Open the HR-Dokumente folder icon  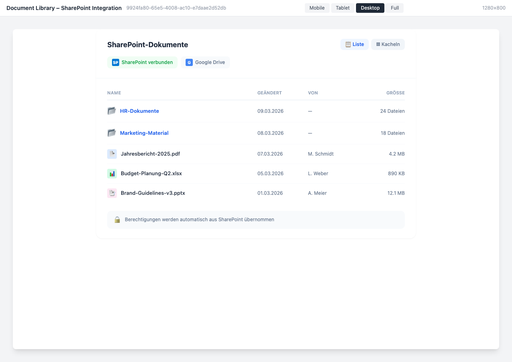[x=112, y=111]
